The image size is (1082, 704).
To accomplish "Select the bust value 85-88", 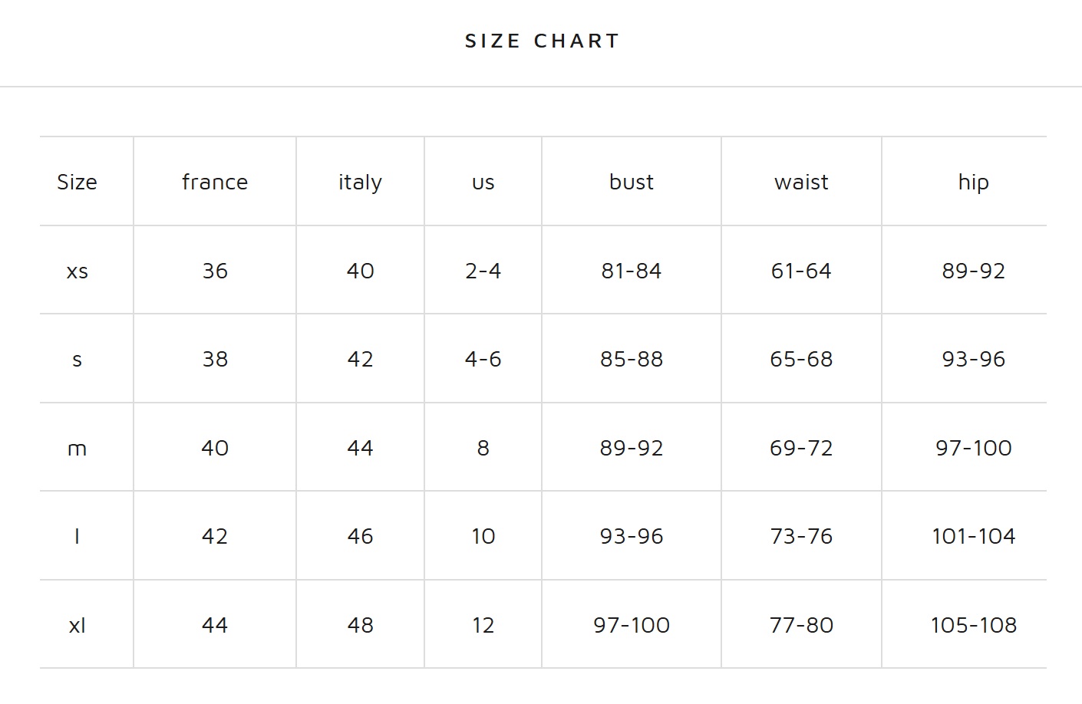I will (x=632, y=359).
